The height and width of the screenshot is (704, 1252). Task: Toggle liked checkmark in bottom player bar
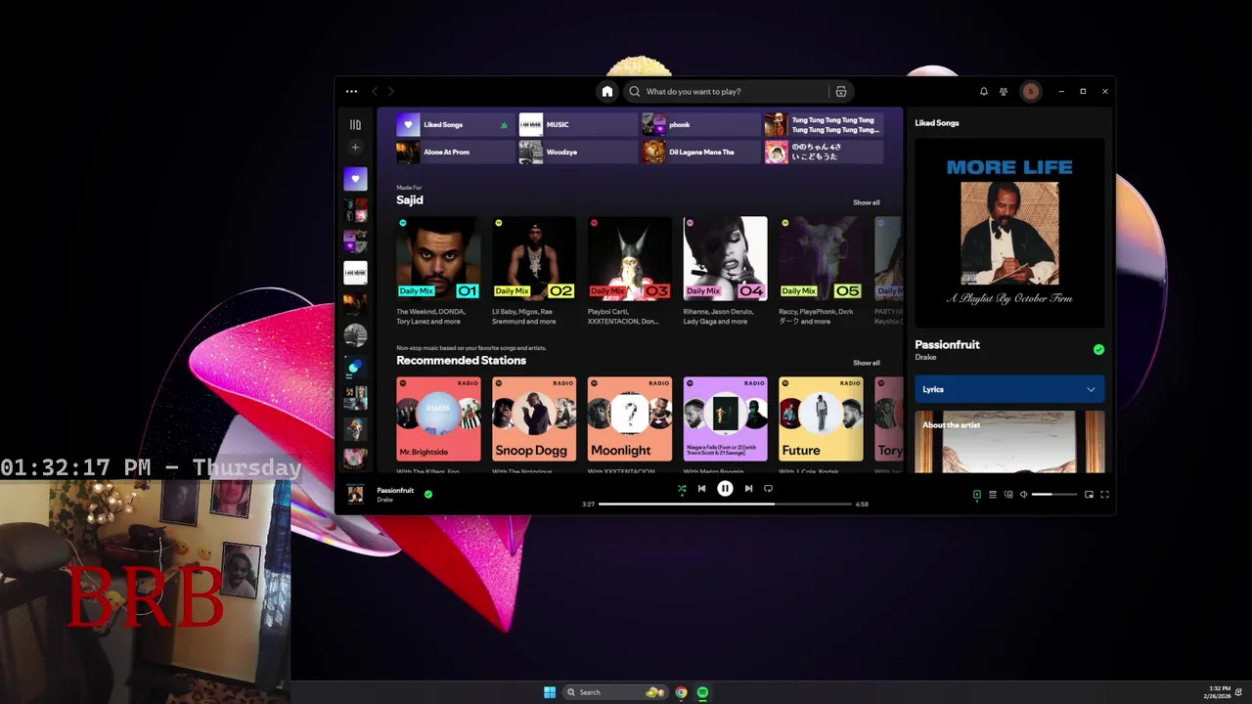coord(428,494)
